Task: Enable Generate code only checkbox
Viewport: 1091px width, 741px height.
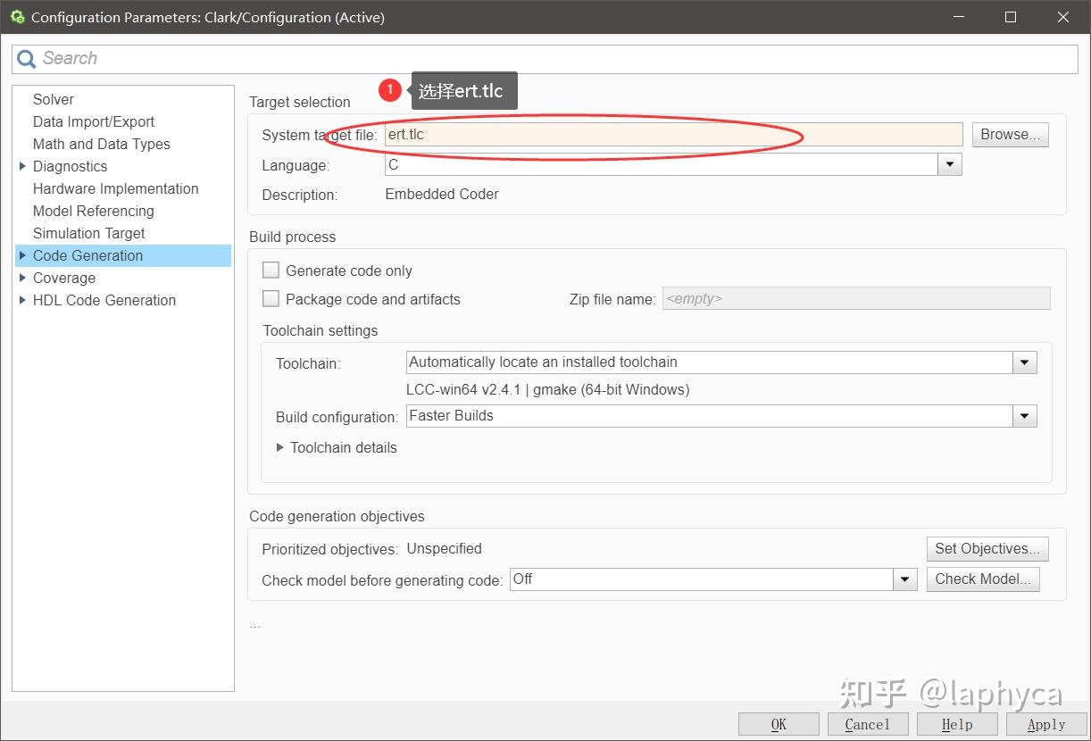Action: point(271,271)
